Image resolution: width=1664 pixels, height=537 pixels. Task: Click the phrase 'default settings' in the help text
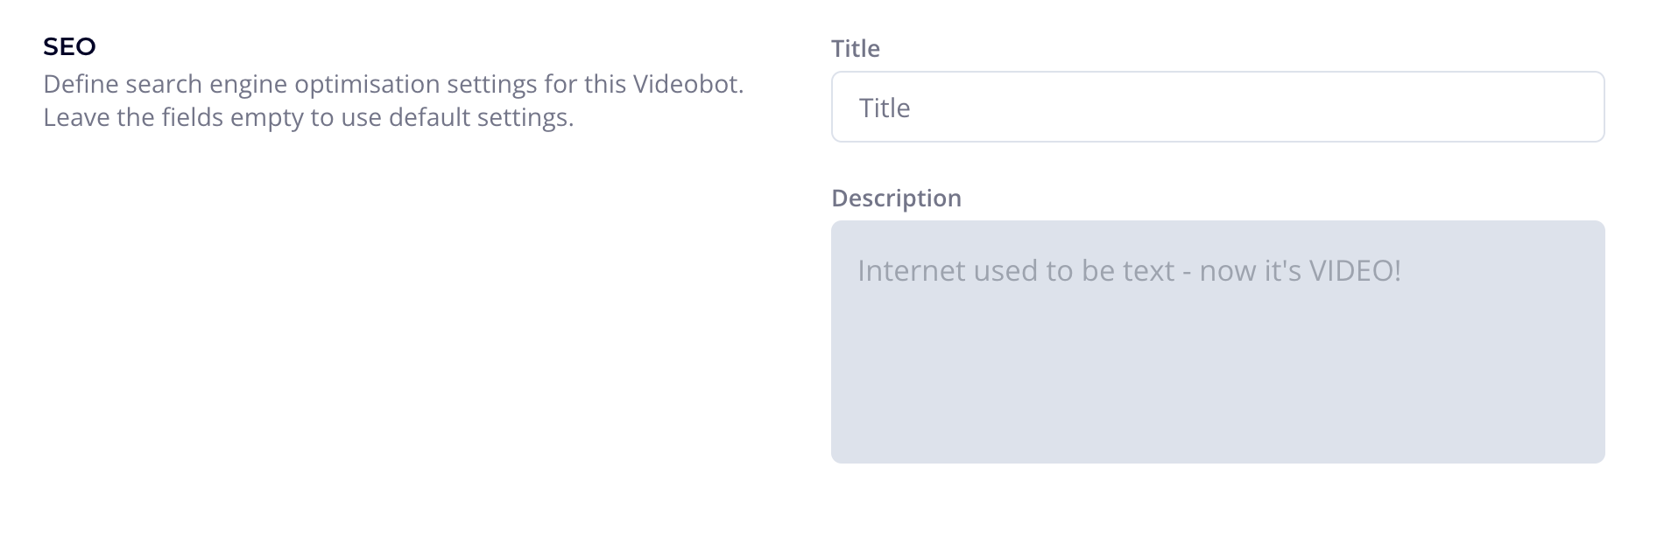tap(481, 117)
